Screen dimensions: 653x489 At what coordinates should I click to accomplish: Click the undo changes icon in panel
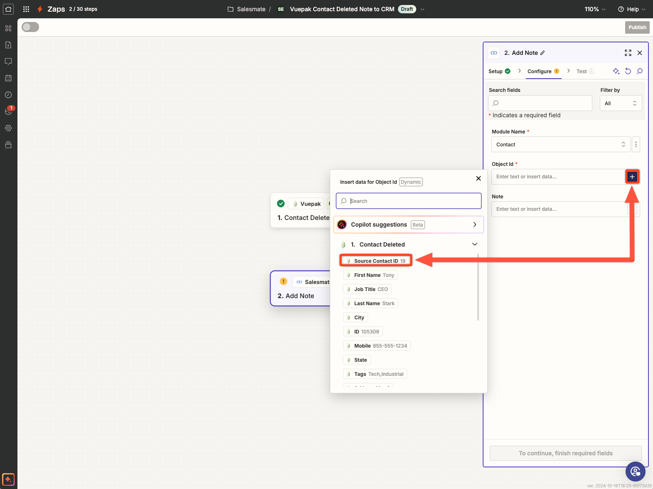pos(628,71)
